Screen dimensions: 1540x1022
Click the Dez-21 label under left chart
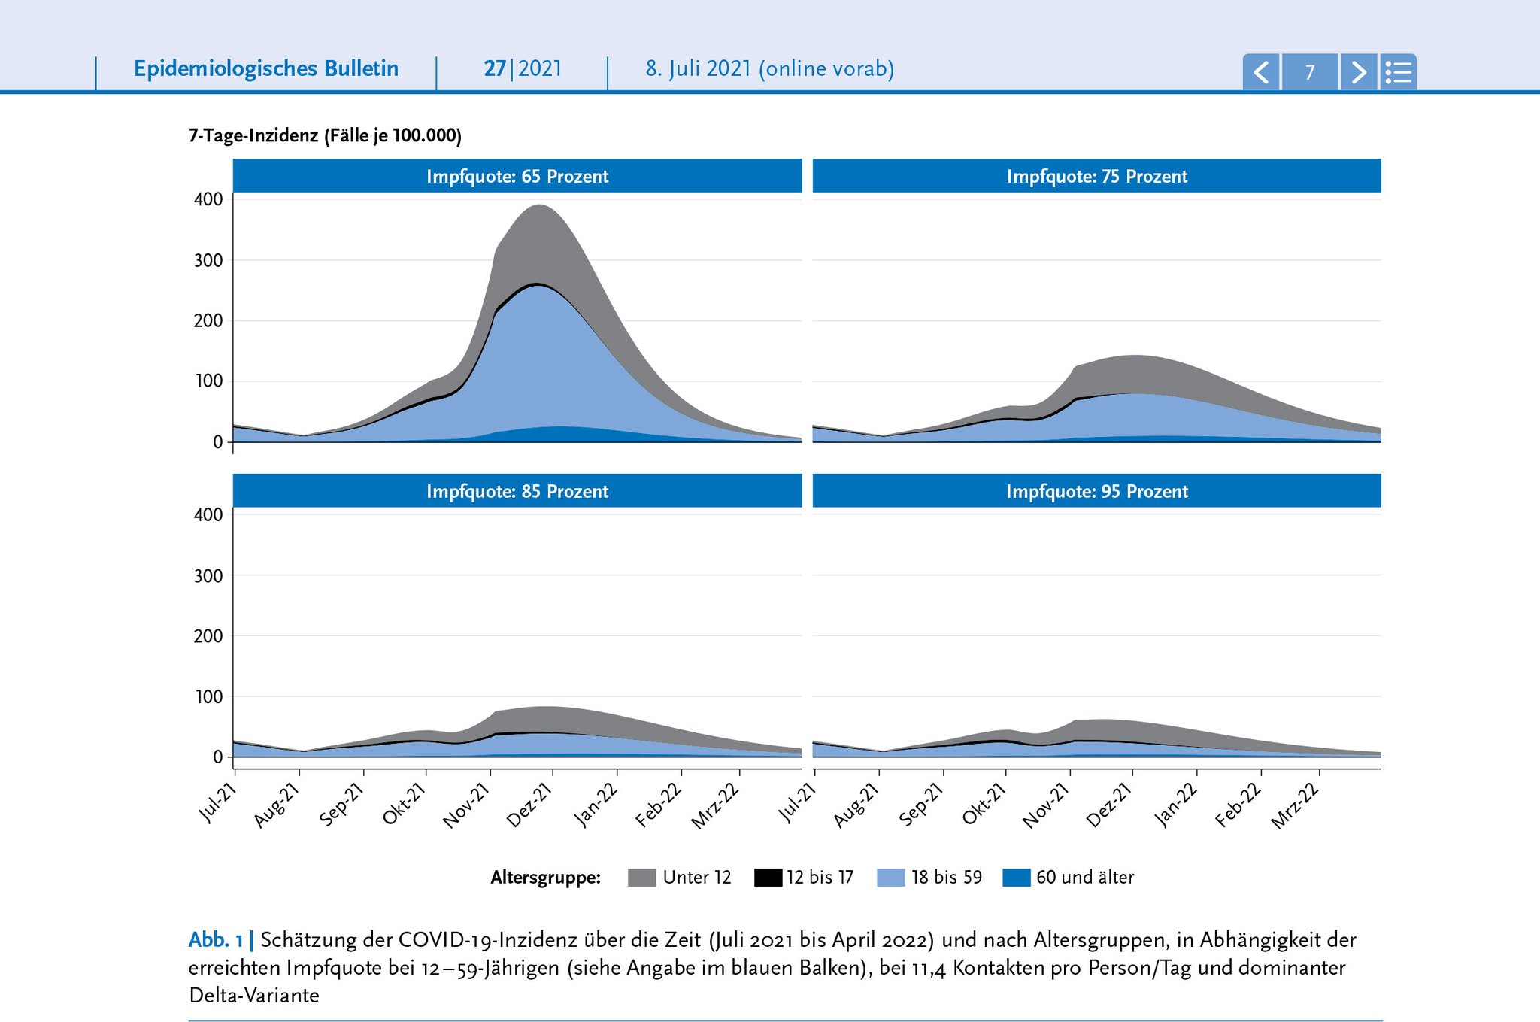click(x=530, y=805)
